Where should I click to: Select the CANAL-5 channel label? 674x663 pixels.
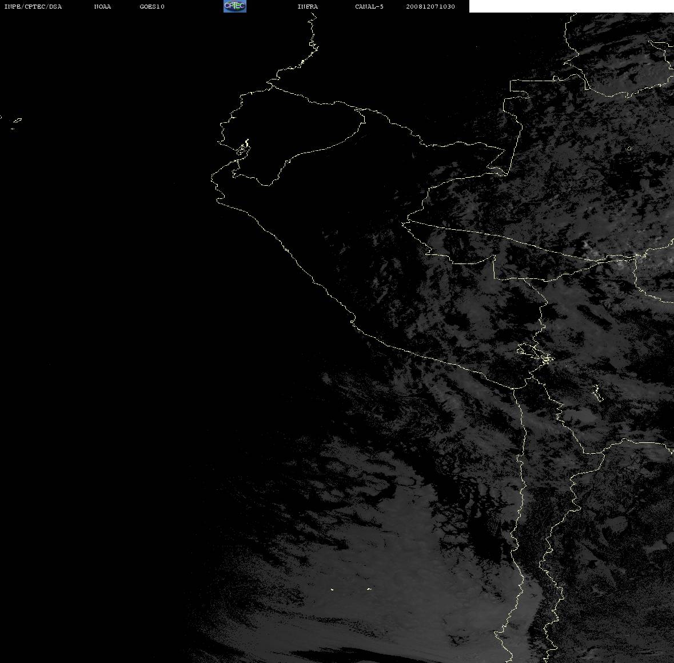click(x=369, y=6)
